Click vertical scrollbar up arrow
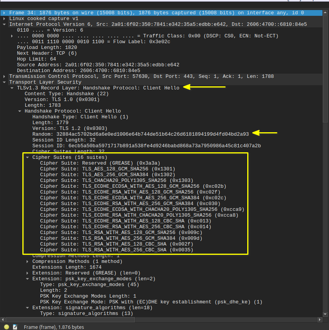Viewport: 329px width, 330px height. tap(325, 13)
